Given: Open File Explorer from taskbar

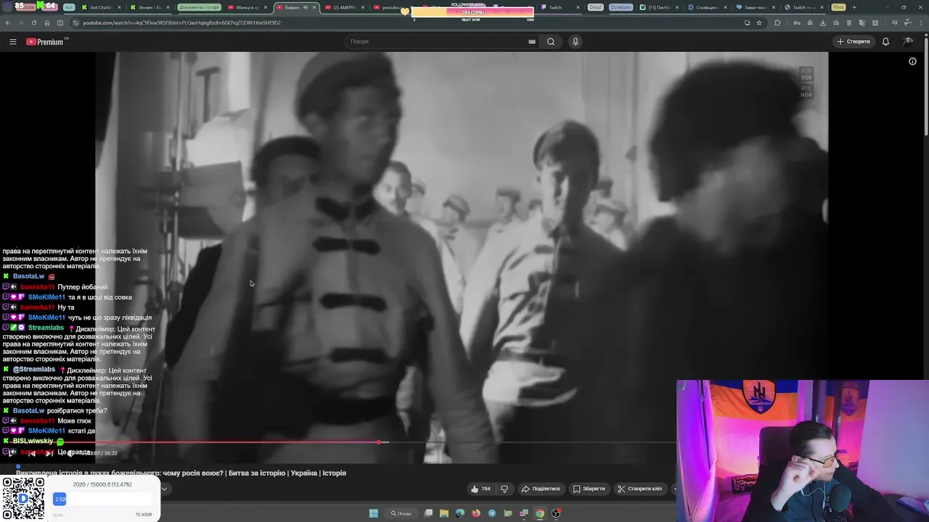Looking at the screenshot, I should coord(444,513).
